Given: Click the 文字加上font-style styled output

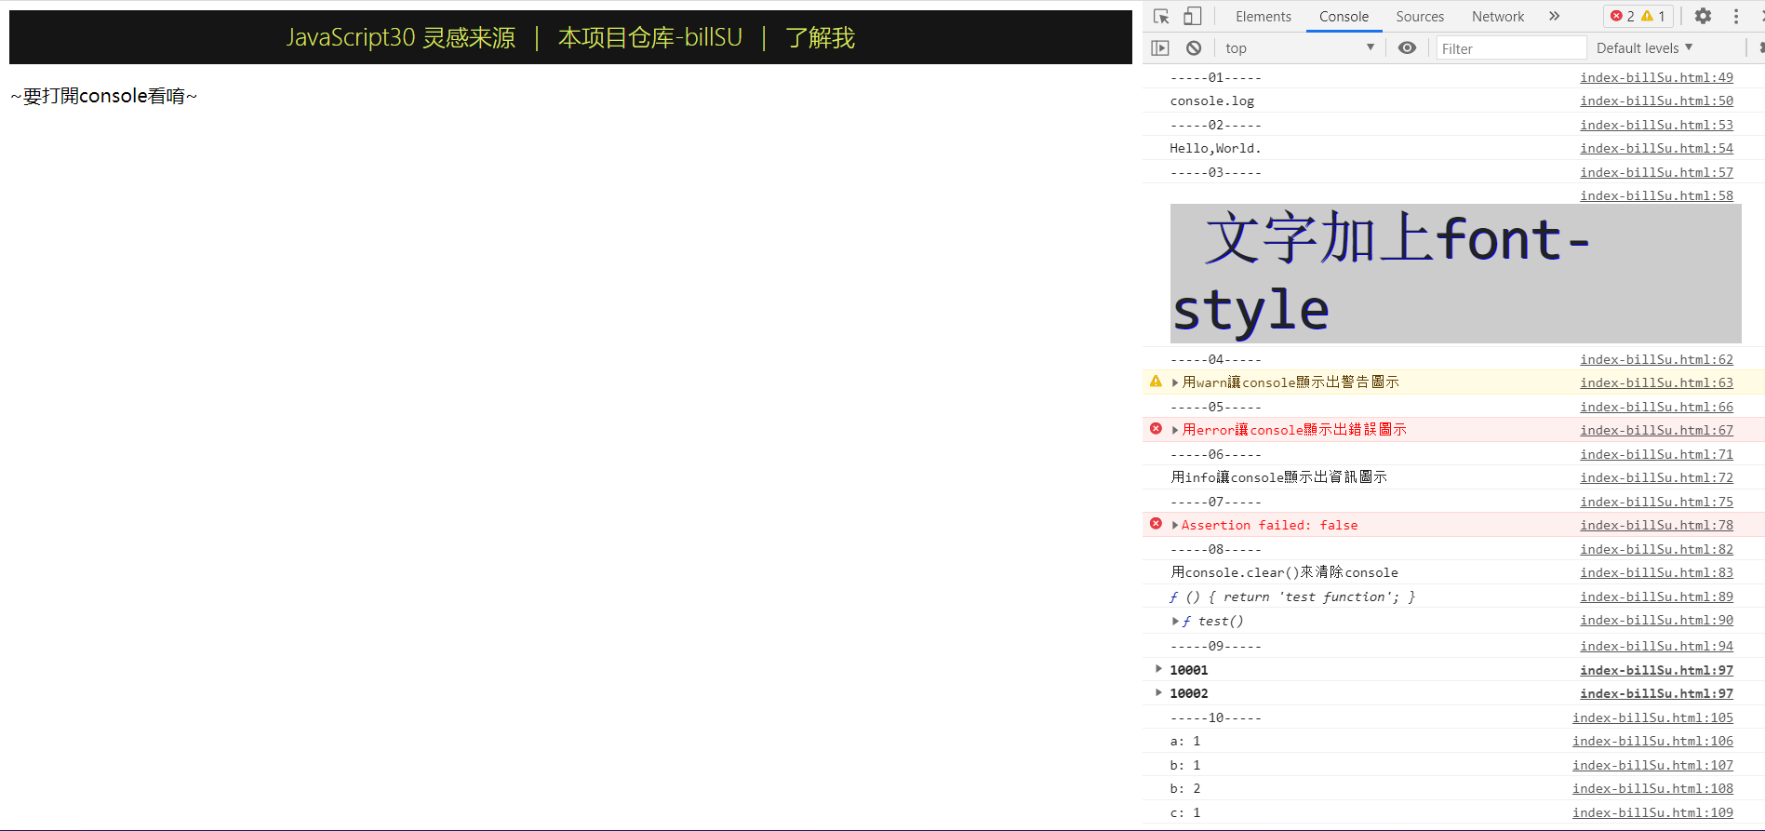Looking at the screenshot, I should tap(1455, 274).
